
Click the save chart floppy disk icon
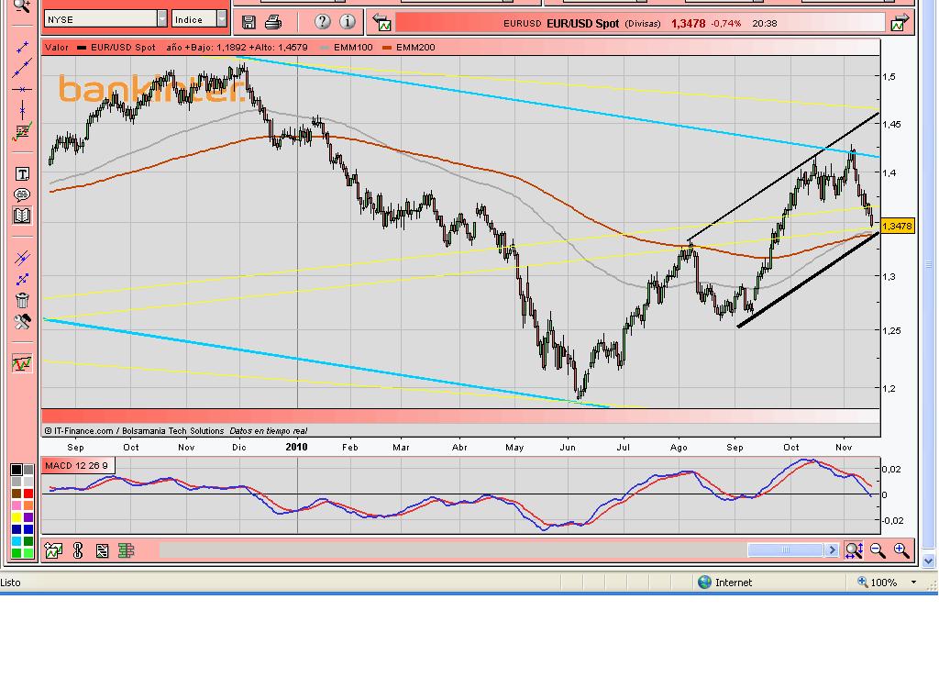pyautogui.click(x=249, y=22)
